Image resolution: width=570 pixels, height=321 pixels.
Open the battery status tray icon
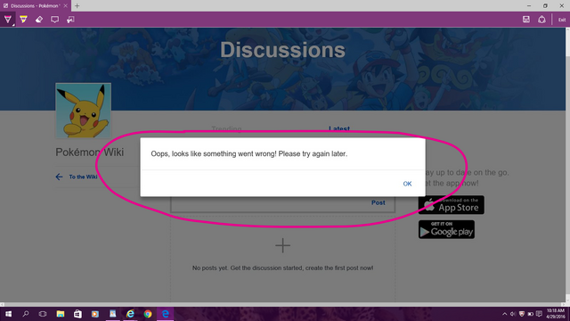point(531,314)
